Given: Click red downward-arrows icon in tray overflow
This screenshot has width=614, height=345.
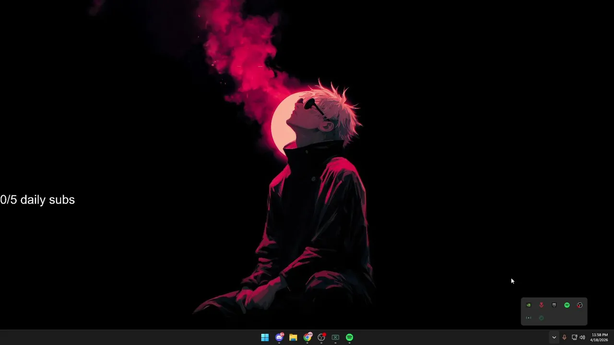Looking at the screenshot, I should [542, 305].
